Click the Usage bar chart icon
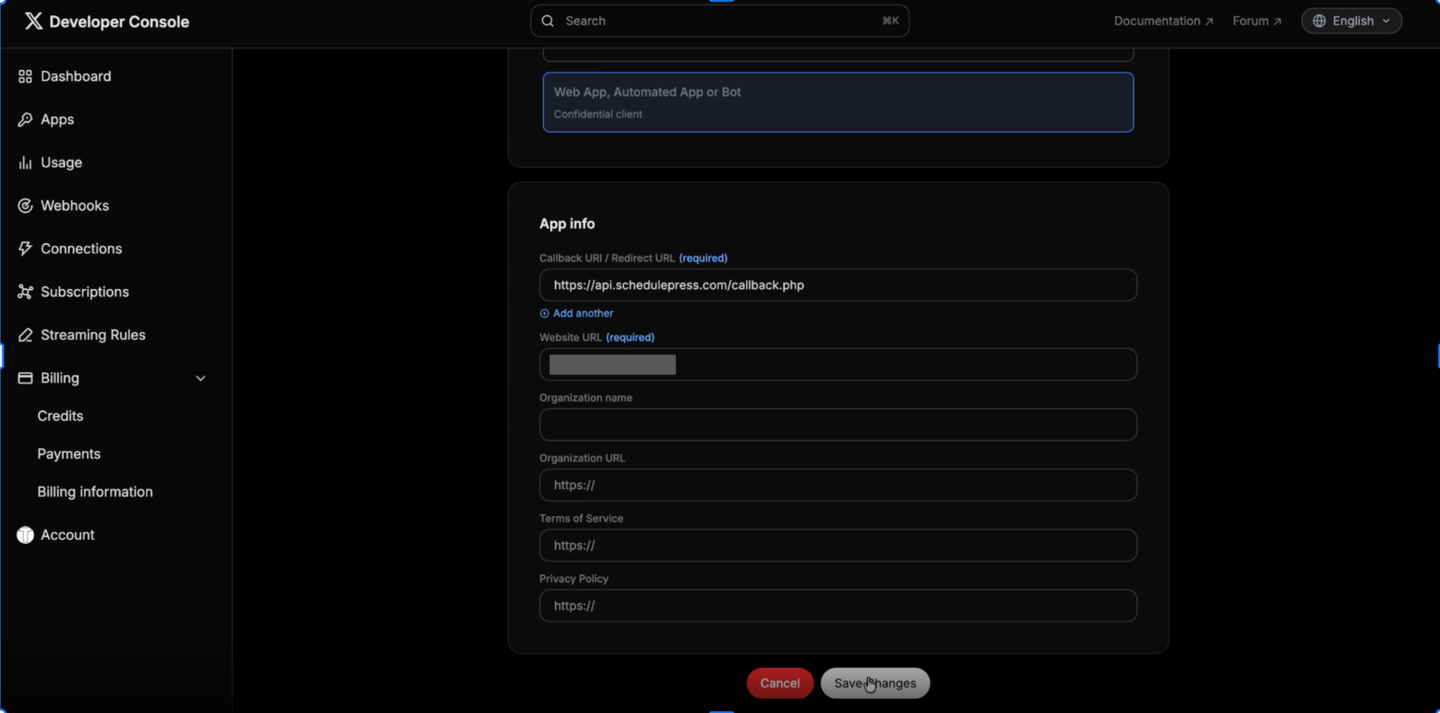Viewport: 1440px width, 713px height. click(25, 162)
